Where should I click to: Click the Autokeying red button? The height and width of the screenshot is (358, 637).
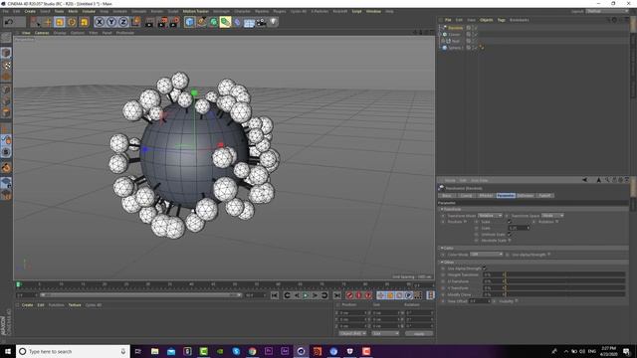(358, 295)
